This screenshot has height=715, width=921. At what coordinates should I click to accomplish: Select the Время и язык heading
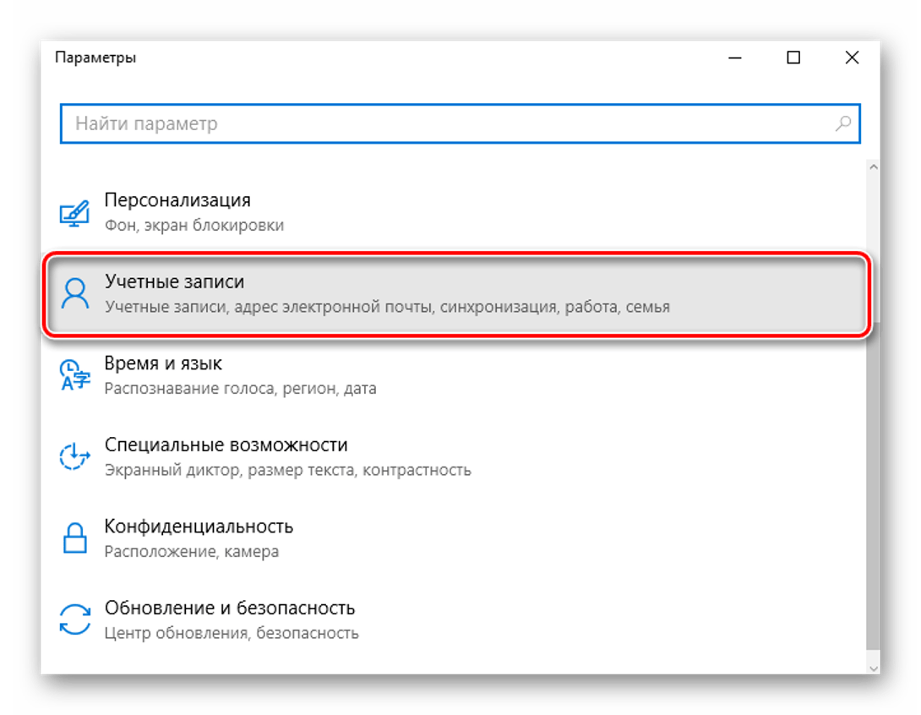(163, 363)
